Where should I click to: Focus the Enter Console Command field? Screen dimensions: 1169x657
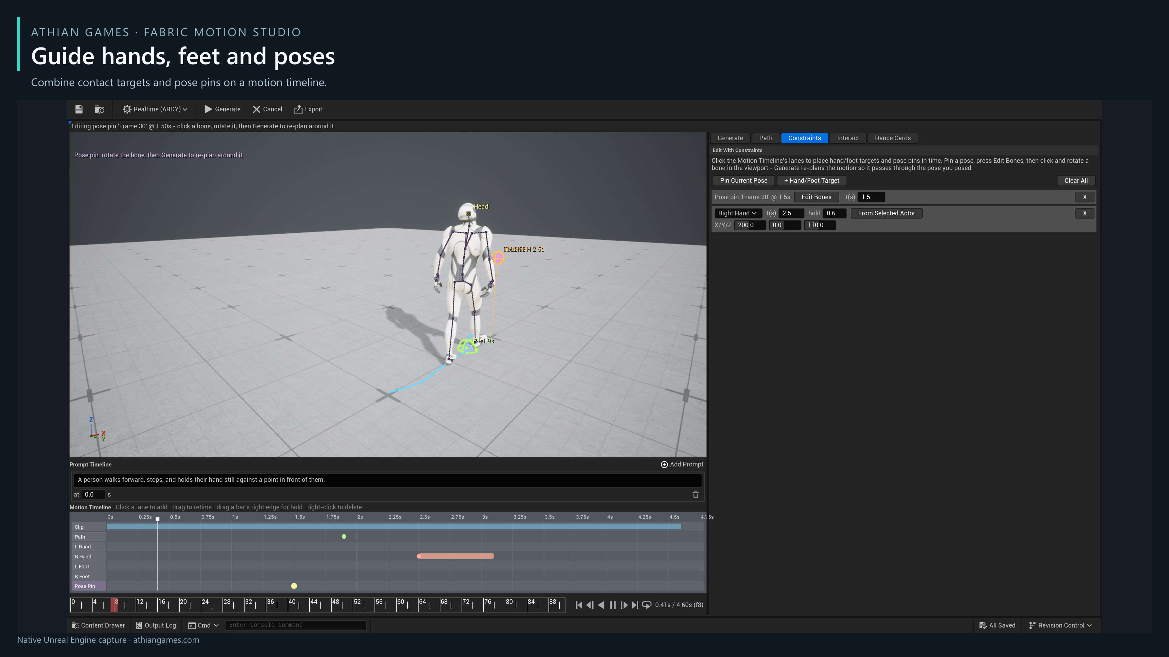[x=295, y=625]
